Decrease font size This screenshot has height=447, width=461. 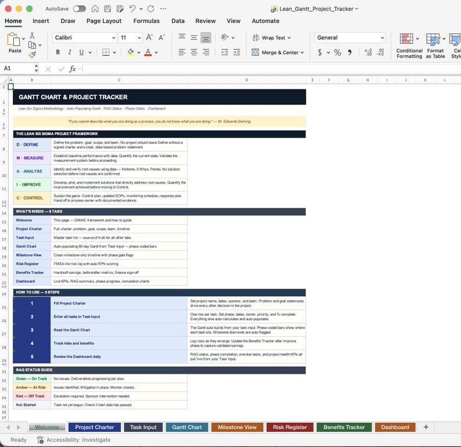[161, 37]
